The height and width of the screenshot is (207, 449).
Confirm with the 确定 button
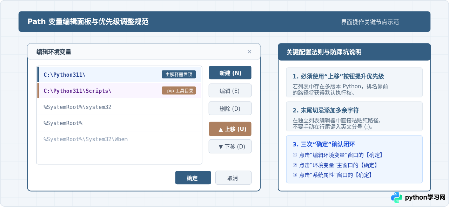coord(193,178)
